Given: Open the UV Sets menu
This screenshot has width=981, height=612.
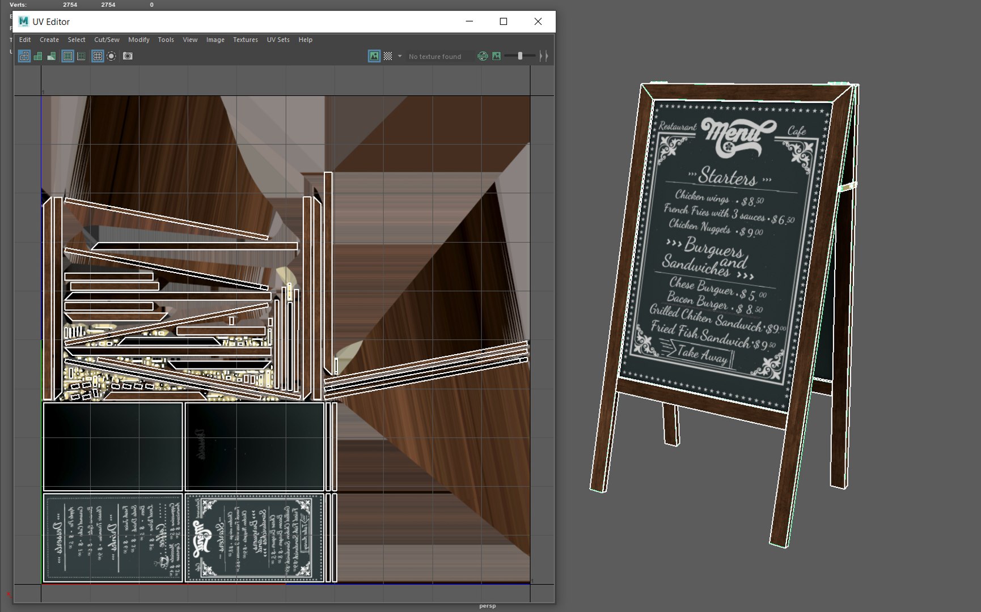Looking at the screenshot, I should 278,40.
